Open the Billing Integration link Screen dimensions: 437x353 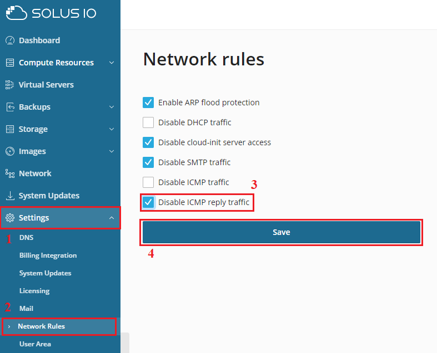pyautogui.click(x=48, y=255)
